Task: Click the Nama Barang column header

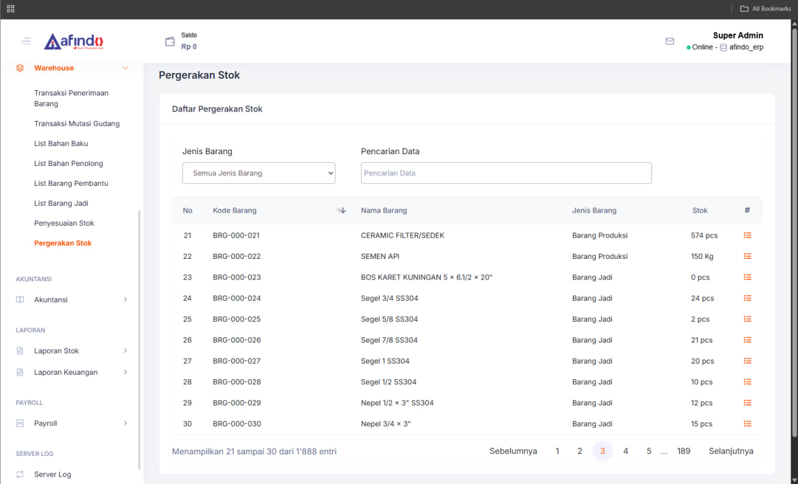Action: pos(384,210)
